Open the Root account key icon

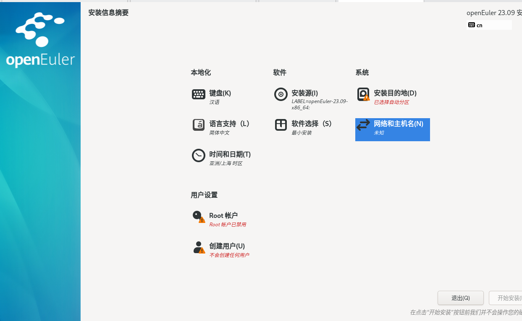click(x=199, y=217)
